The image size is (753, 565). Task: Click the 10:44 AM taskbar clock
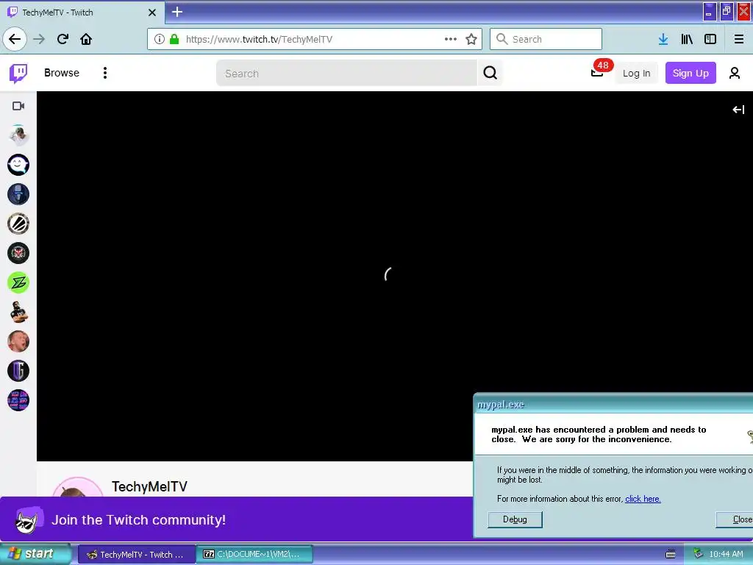pyautogui.click(x=726, y=555)
